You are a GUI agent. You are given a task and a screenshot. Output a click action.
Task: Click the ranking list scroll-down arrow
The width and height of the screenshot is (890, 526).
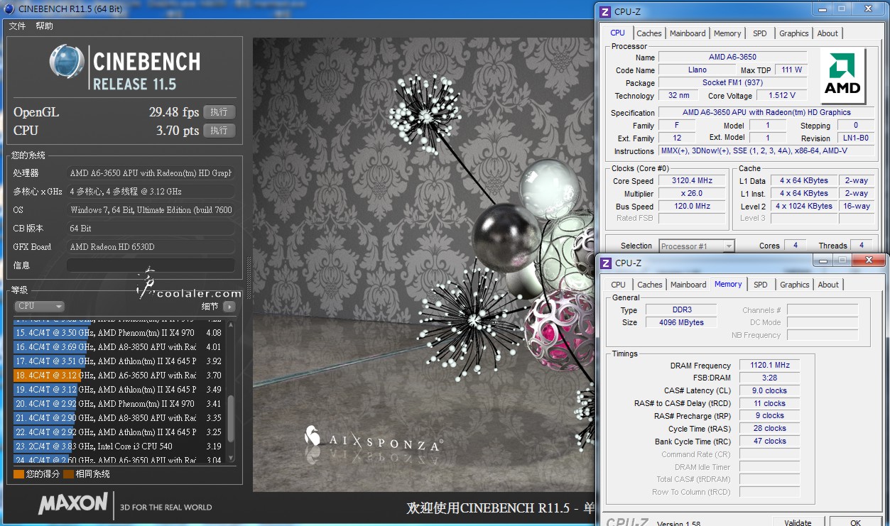[229, 459]
